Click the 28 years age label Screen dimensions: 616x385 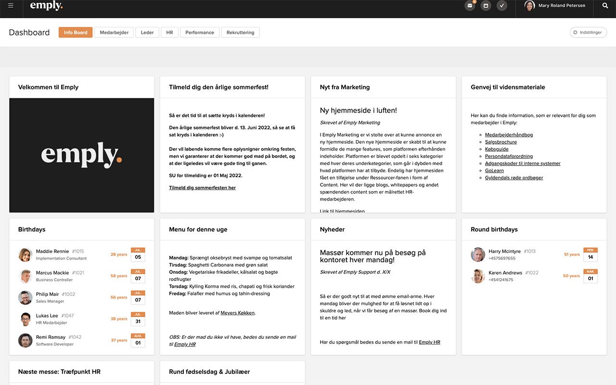(119, 255)
